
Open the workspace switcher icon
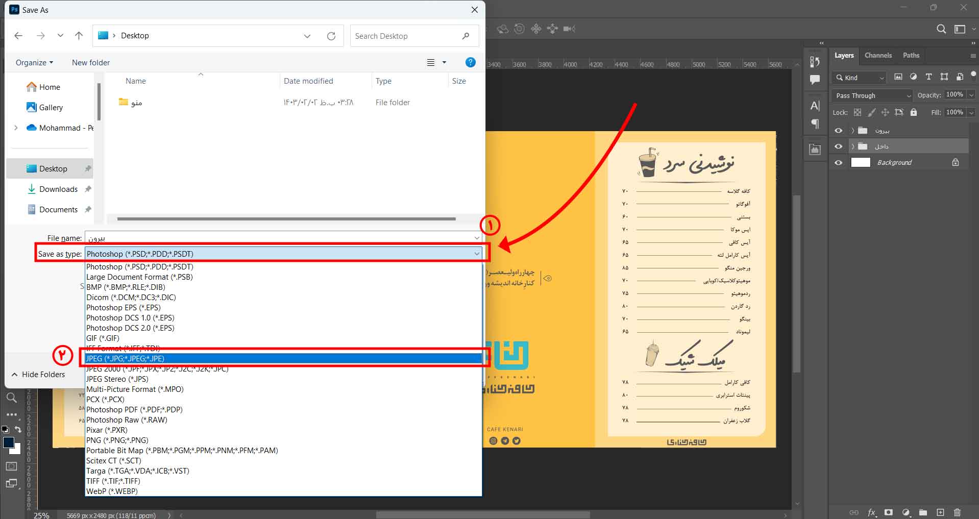[960, 29]
